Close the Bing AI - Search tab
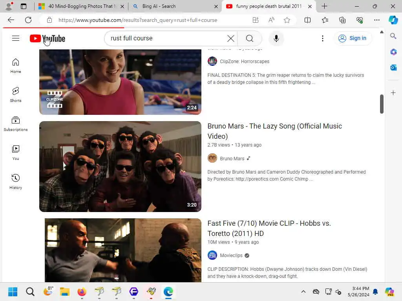 click(216, 6)
